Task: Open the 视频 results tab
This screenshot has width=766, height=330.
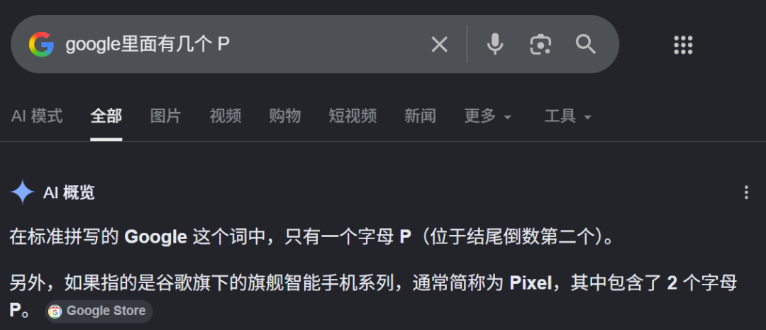Action: 226,116
